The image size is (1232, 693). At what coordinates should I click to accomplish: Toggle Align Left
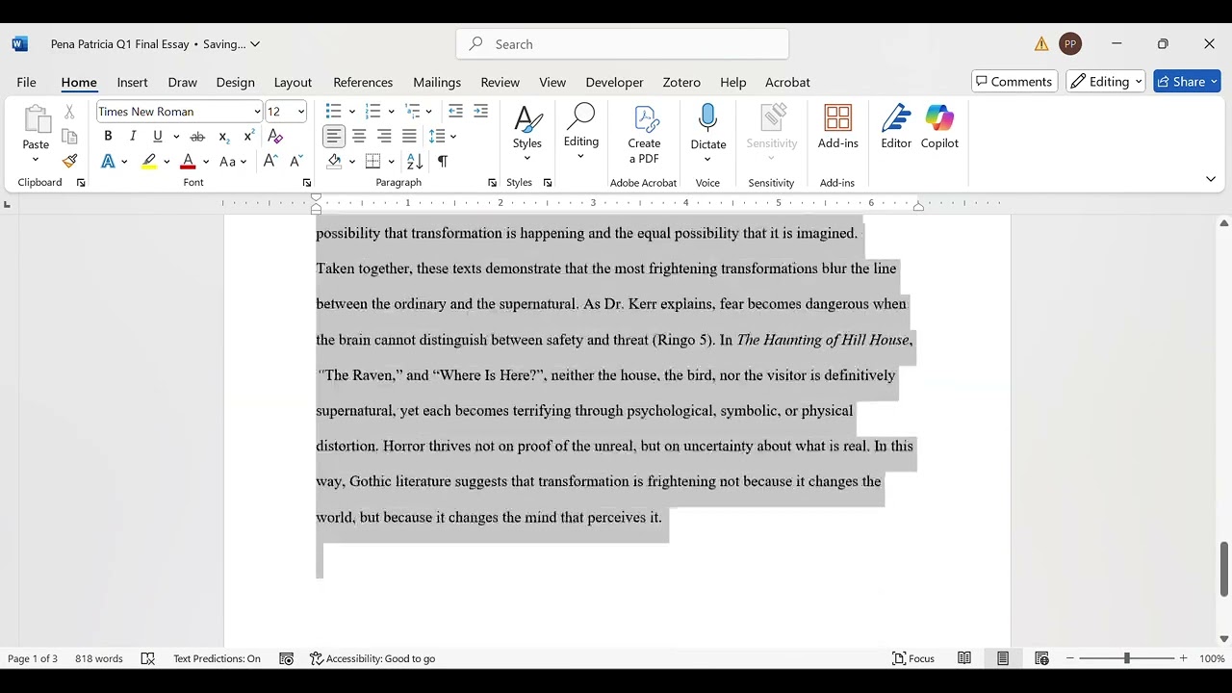point(334,137)
